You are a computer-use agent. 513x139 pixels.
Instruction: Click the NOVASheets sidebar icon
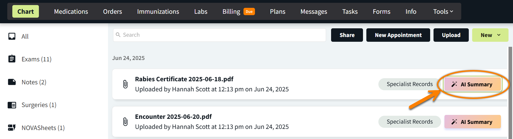pos(12,128)
